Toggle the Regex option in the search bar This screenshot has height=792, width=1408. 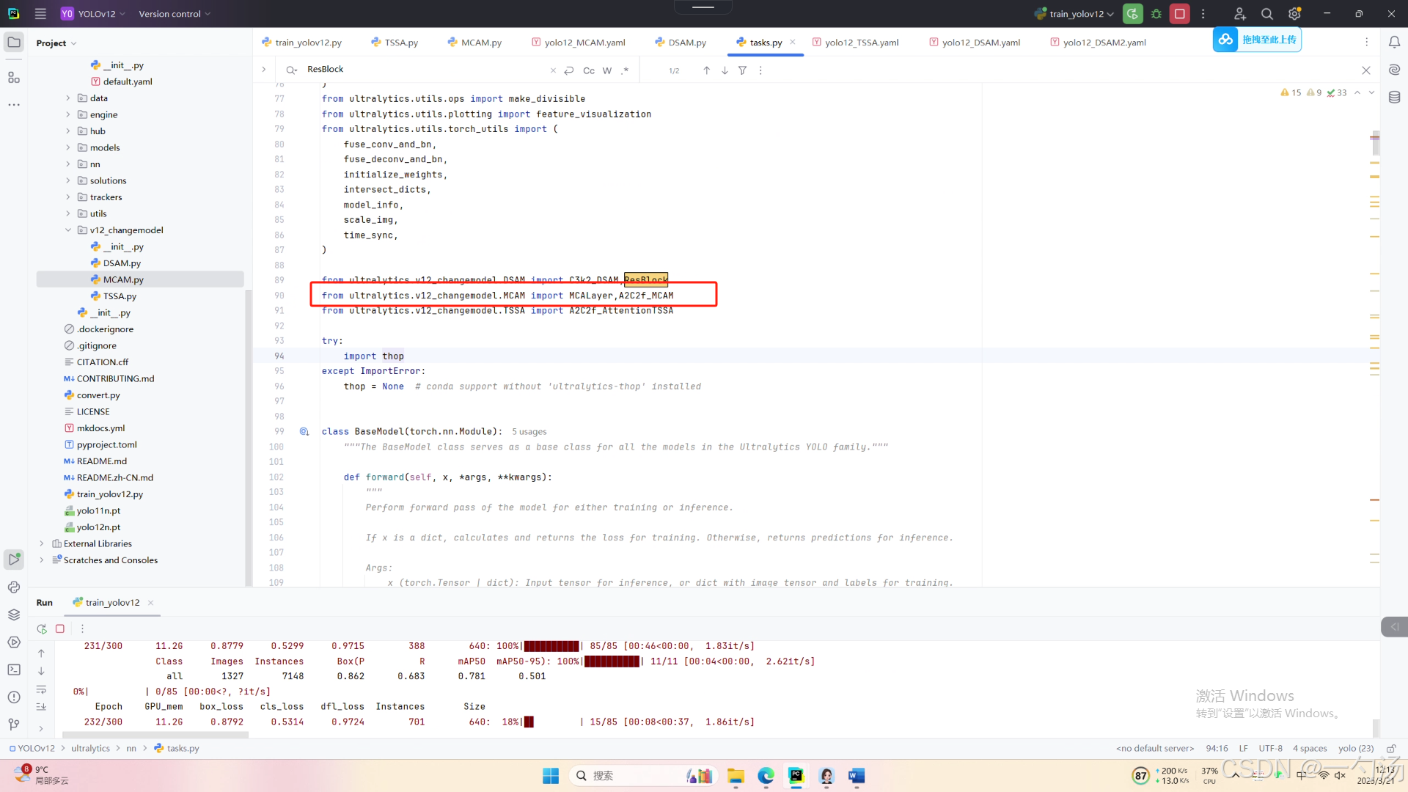point(625,70)
